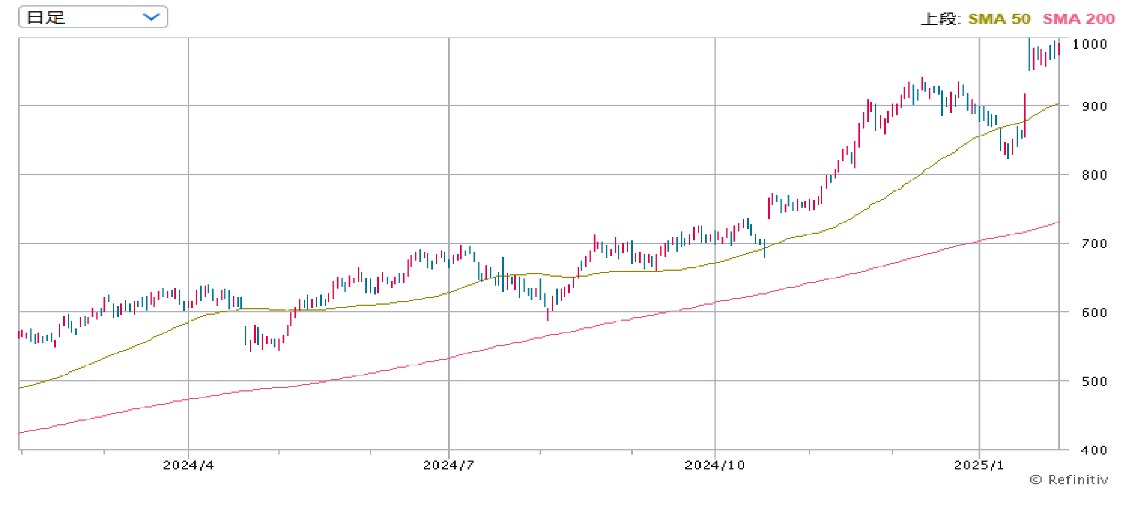The height and width of the screenshot is (523, 1138).
Task: Click the 800 price axis label
Action: tap(1094, 176)
